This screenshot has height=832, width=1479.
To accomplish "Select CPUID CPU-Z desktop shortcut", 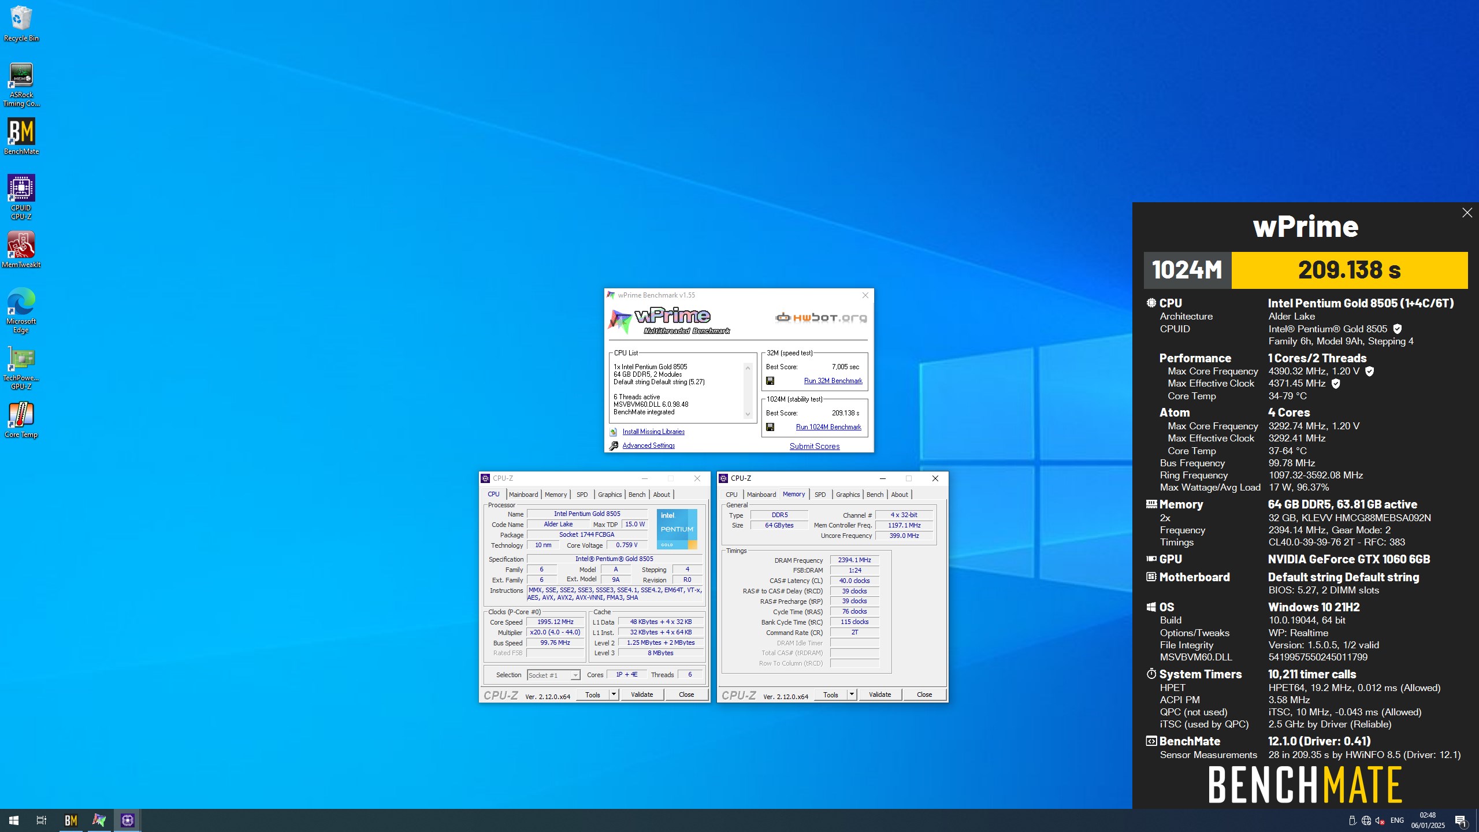I will [21, 197].
